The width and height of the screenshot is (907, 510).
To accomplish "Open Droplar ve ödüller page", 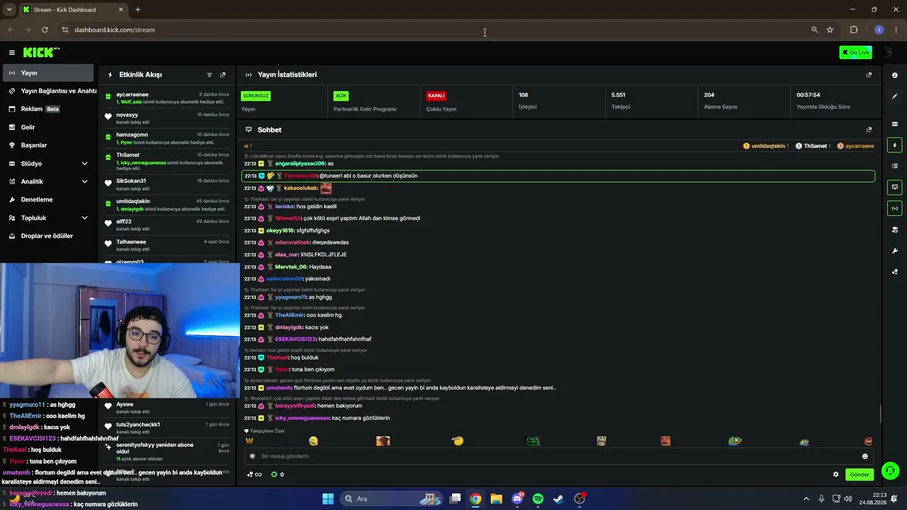I will (50, 236).
